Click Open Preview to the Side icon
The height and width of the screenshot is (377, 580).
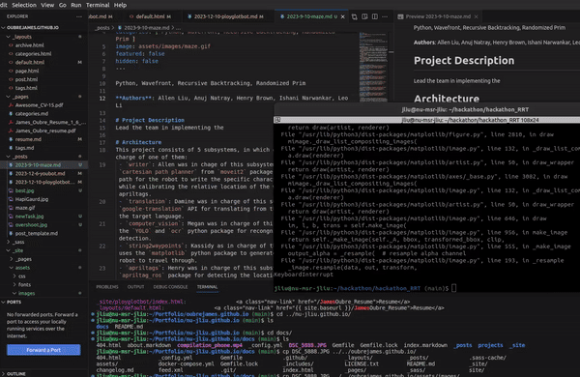pyautogui.click(x=364, y=16)
